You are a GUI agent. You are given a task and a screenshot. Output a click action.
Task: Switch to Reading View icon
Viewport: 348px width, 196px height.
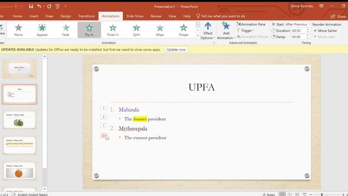[x=297, y=194]
